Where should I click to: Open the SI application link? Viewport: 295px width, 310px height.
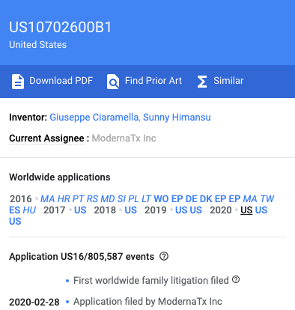[121, 199]
